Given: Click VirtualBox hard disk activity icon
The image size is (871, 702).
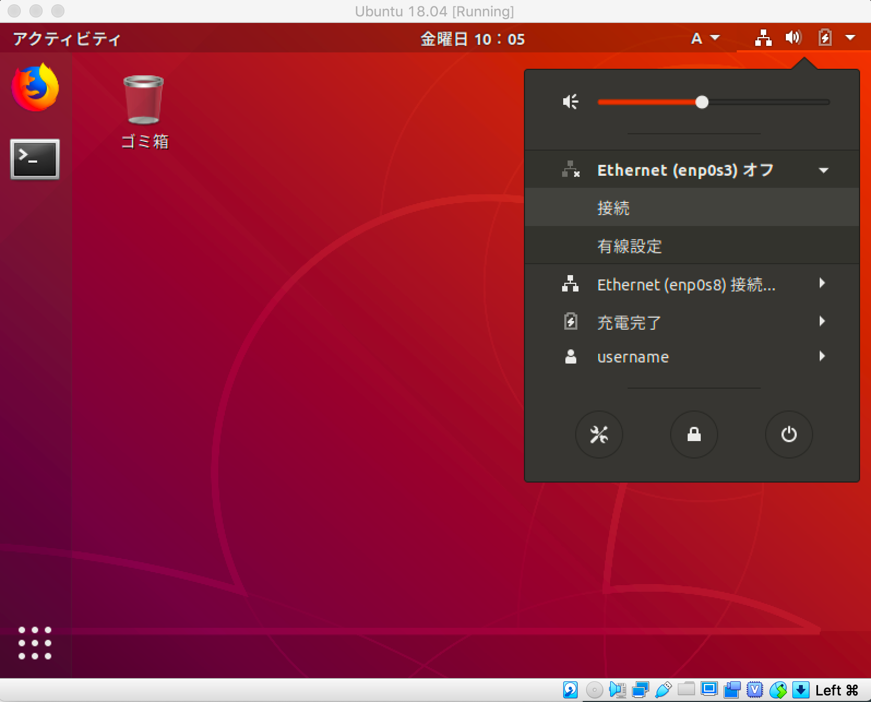Looking at the screenshot, I should (570, 690).
